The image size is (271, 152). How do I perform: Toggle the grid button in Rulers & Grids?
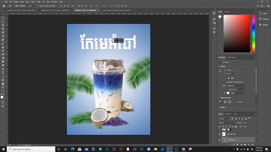coord(225,102)
